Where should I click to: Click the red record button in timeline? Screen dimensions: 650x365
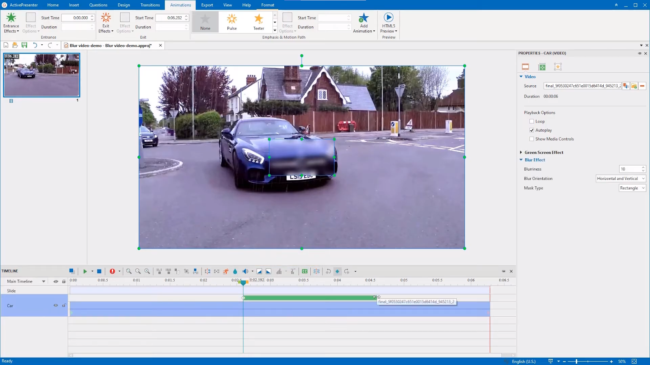112,271
